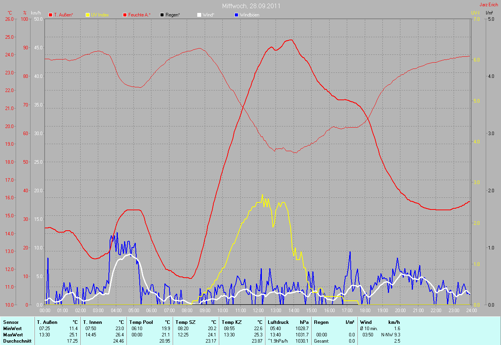The height and width of the screenshot is (345, 501).
Task: Click the Temp Pool minimum '19.9'
Action: [x=166, y=328]
